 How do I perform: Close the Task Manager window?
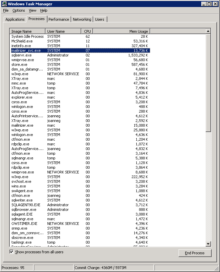[215, 4]
